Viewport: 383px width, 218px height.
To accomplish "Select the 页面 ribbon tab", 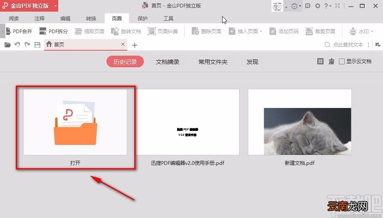I will (x=117, y=19).
